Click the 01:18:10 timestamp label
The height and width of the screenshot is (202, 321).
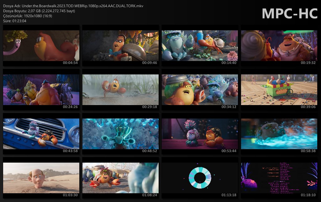(308, 195)
